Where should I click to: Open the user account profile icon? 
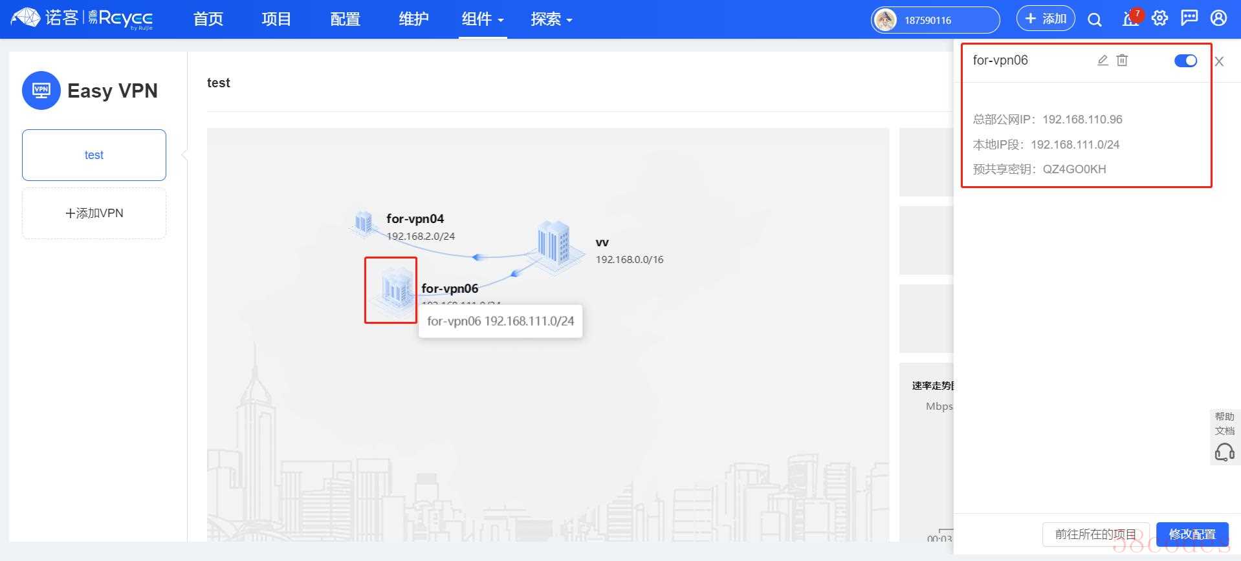pos(1218,19)
